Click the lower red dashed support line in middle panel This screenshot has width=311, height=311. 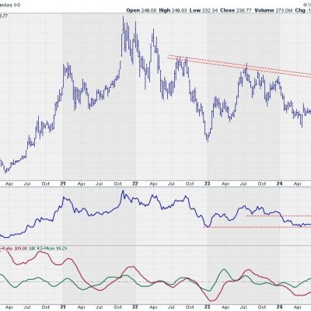(x=257, y=227)
